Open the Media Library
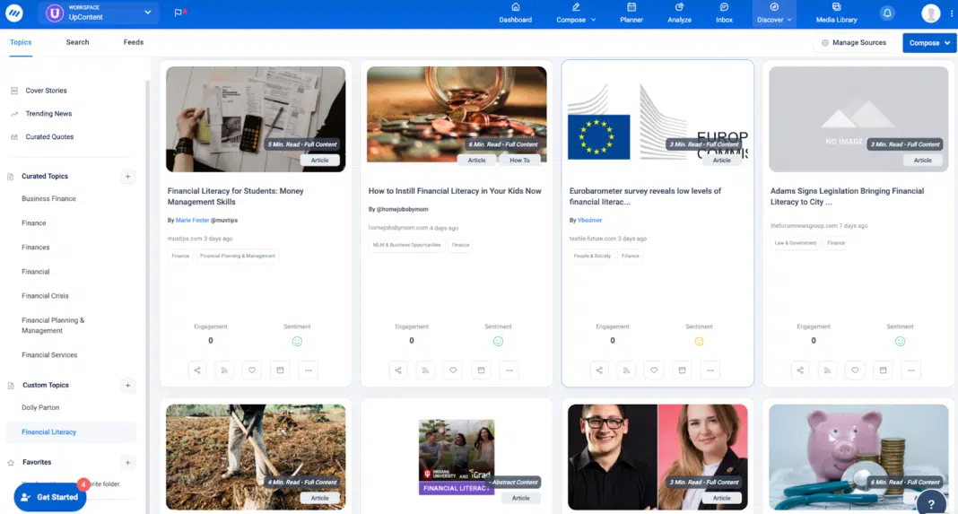Screen dimensions: 958x514 tap(836, 13)
